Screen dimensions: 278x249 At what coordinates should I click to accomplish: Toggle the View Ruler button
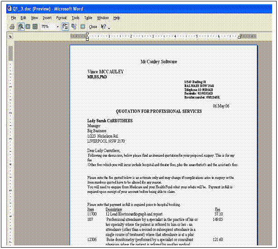pos(65,27)
